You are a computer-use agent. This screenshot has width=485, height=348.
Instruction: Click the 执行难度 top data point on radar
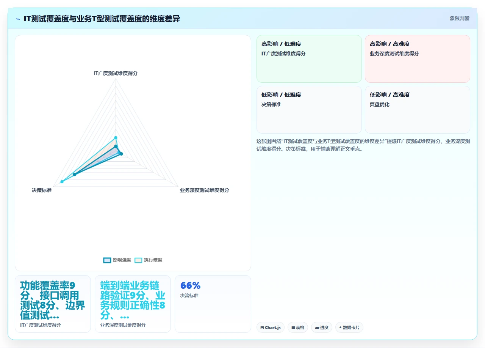coord(116,138)
